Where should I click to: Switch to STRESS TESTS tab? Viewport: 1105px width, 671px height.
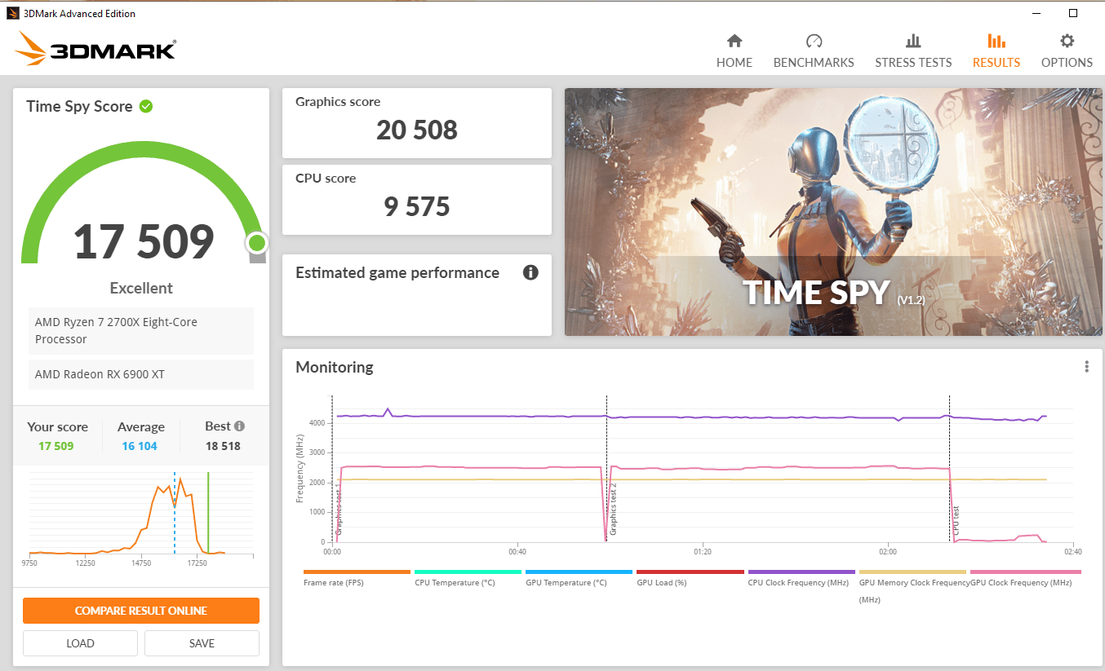[x=913, y=51]
